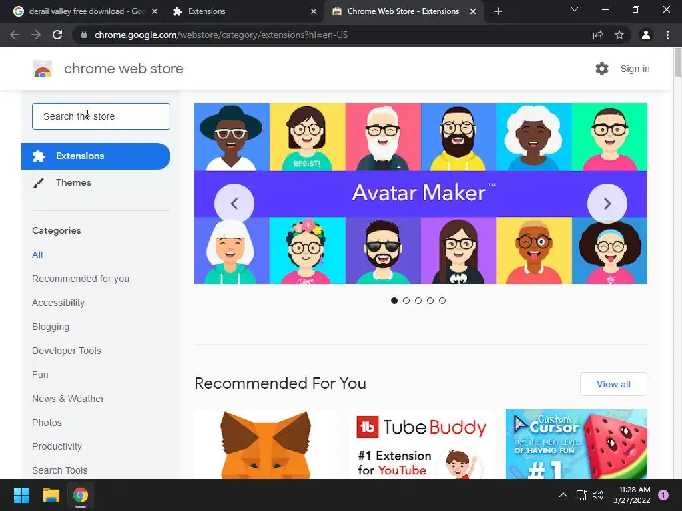Image resolution: width=682 pixels, height=511 pixels.
Task: Select the third carousel dot
Action: click(x=418, y=301)
